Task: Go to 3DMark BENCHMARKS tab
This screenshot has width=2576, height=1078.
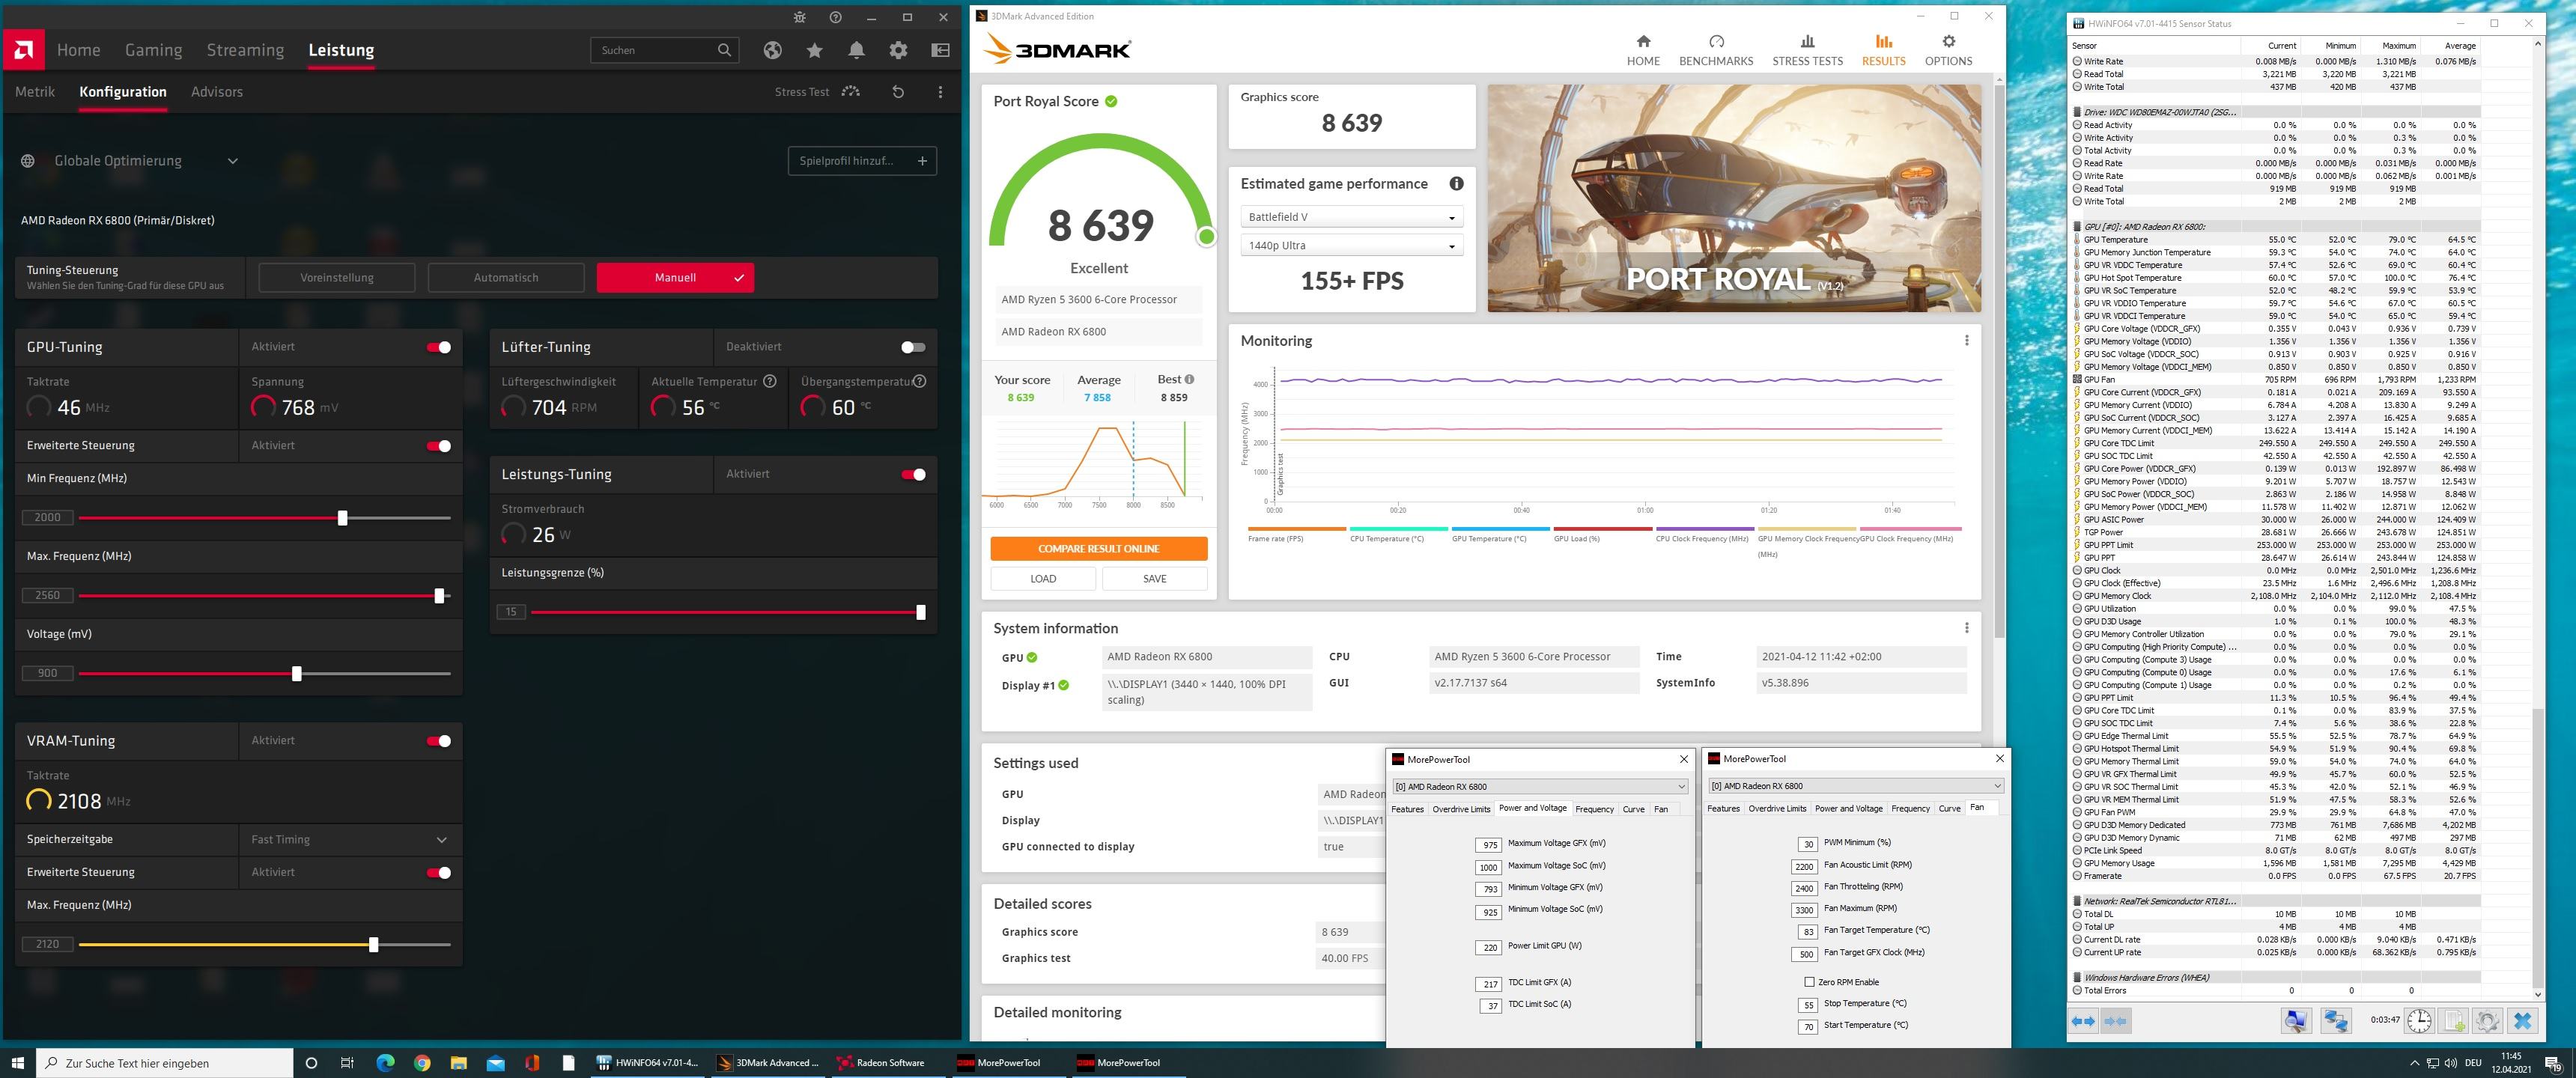Action: point(1716,51)
